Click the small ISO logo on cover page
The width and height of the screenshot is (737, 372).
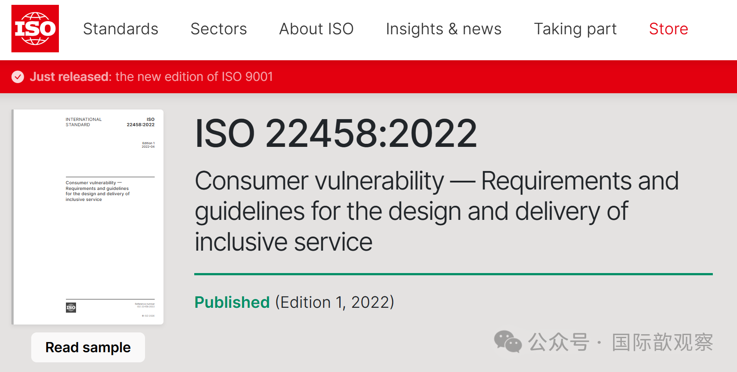click(x=71, y=308)
